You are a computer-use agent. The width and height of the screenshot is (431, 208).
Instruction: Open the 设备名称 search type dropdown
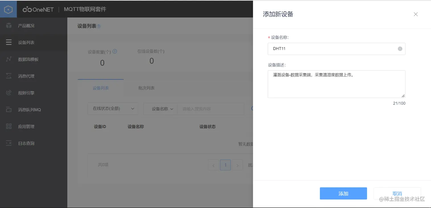160,109
